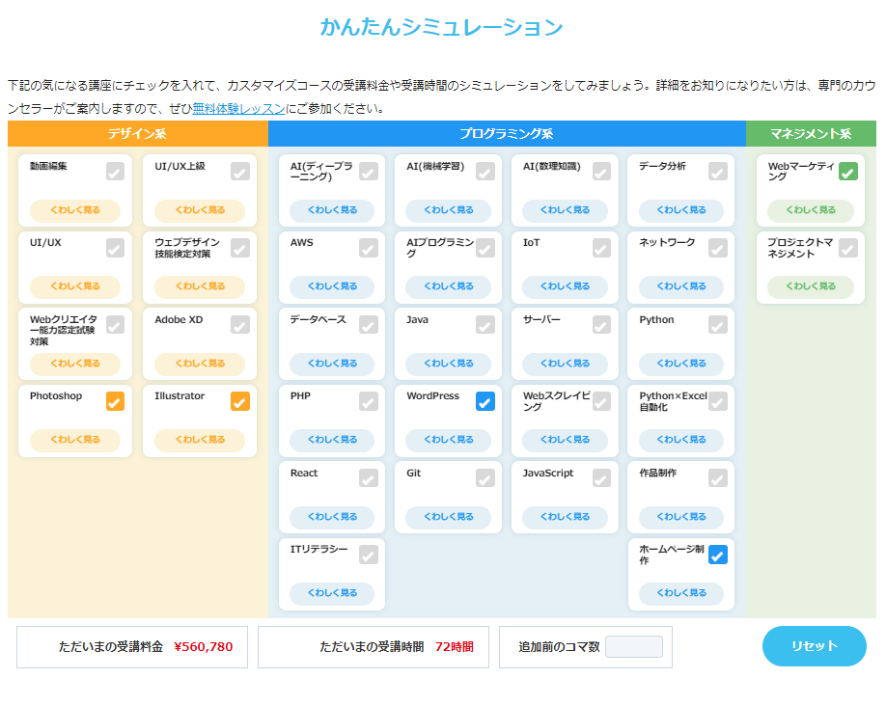Open くわしく見る under React
The image size is (886, 705).
pyautogui.click(x=332, y=517)
